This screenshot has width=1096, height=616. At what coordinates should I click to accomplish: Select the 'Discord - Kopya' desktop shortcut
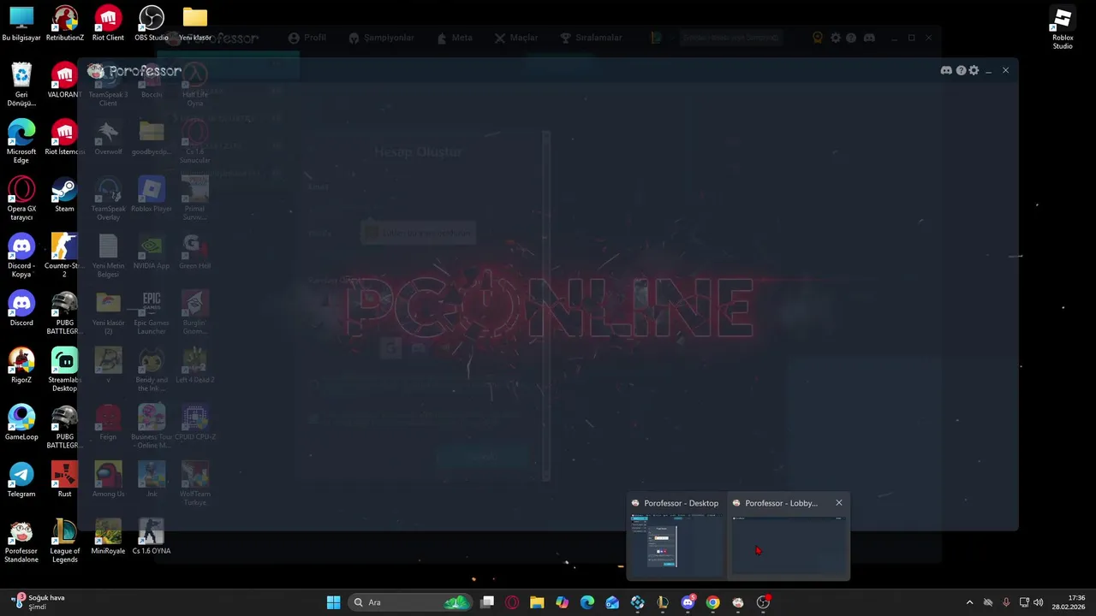coord(21,256)
